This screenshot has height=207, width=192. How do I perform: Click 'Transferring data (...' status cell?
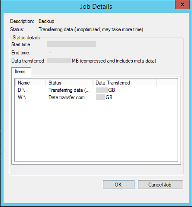[69, 90]
